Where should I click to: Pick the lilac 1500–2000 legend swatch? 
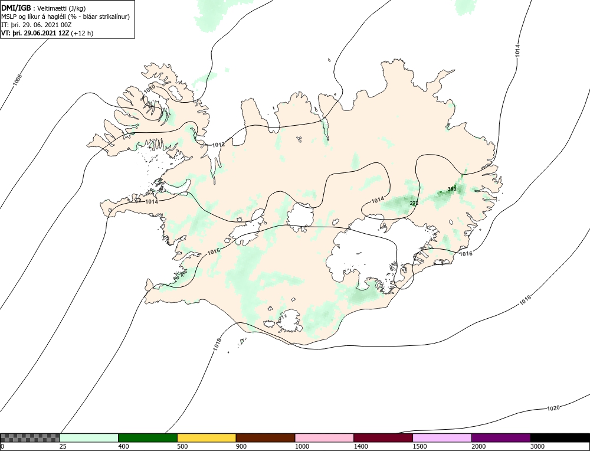[442, 438]
